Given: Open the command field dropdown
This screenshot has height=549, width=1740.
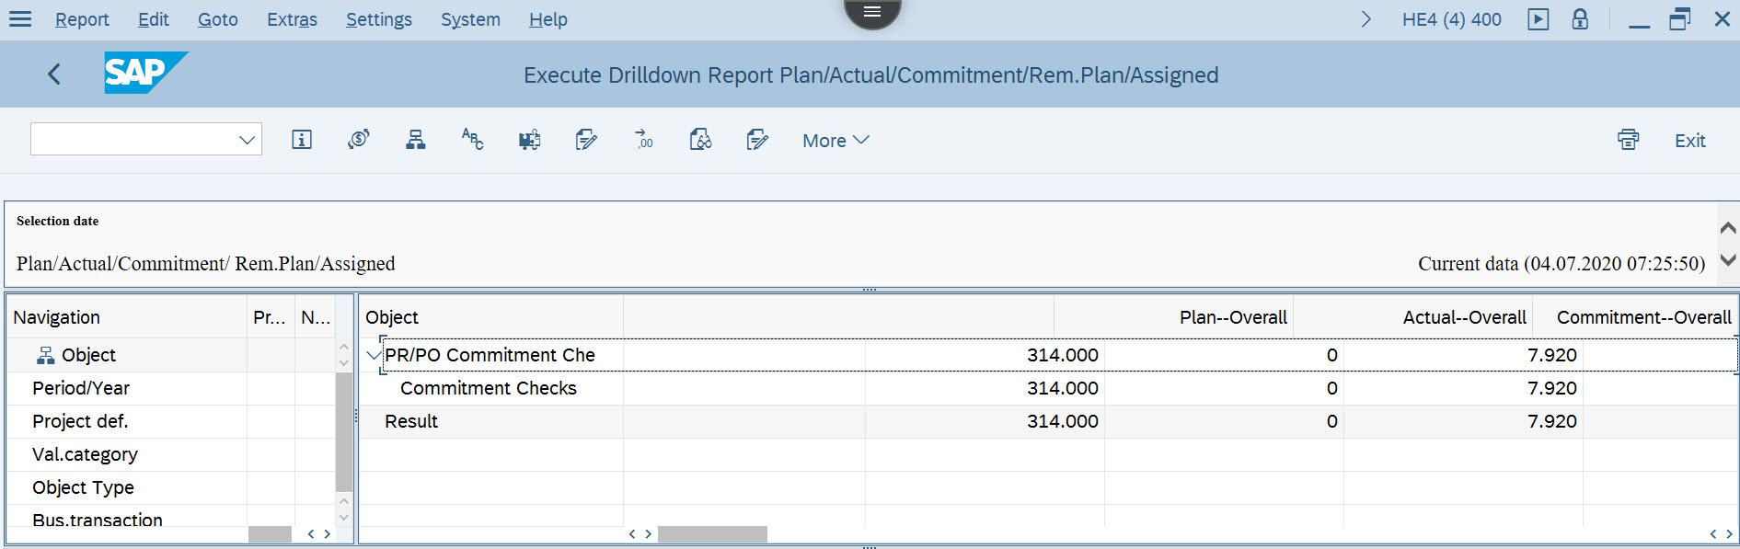Looking at the screenshot, I should click(247, 140).
